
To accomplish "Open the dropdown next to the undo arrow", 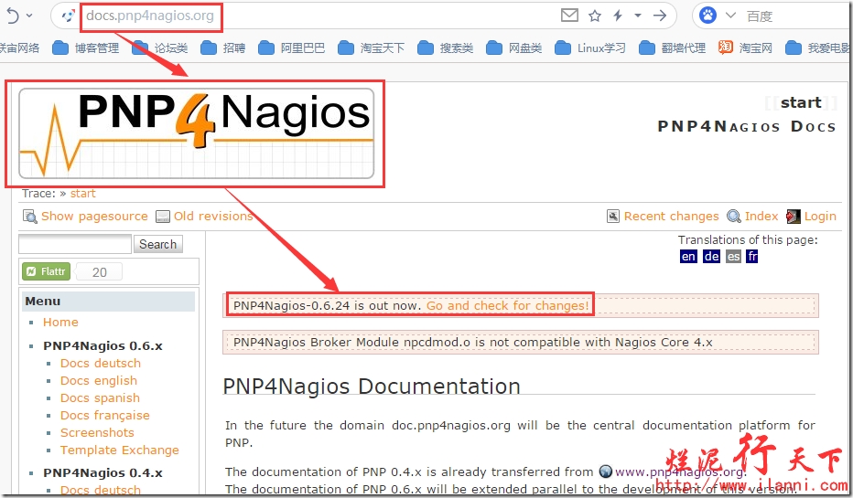I will [x=29, y=16].
